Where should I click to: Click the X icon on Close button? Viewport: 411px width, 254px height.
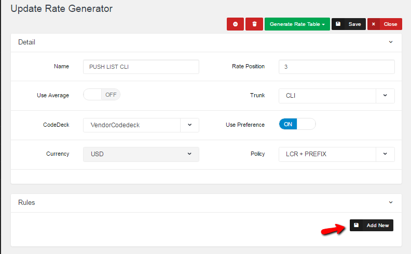[374, 24]
